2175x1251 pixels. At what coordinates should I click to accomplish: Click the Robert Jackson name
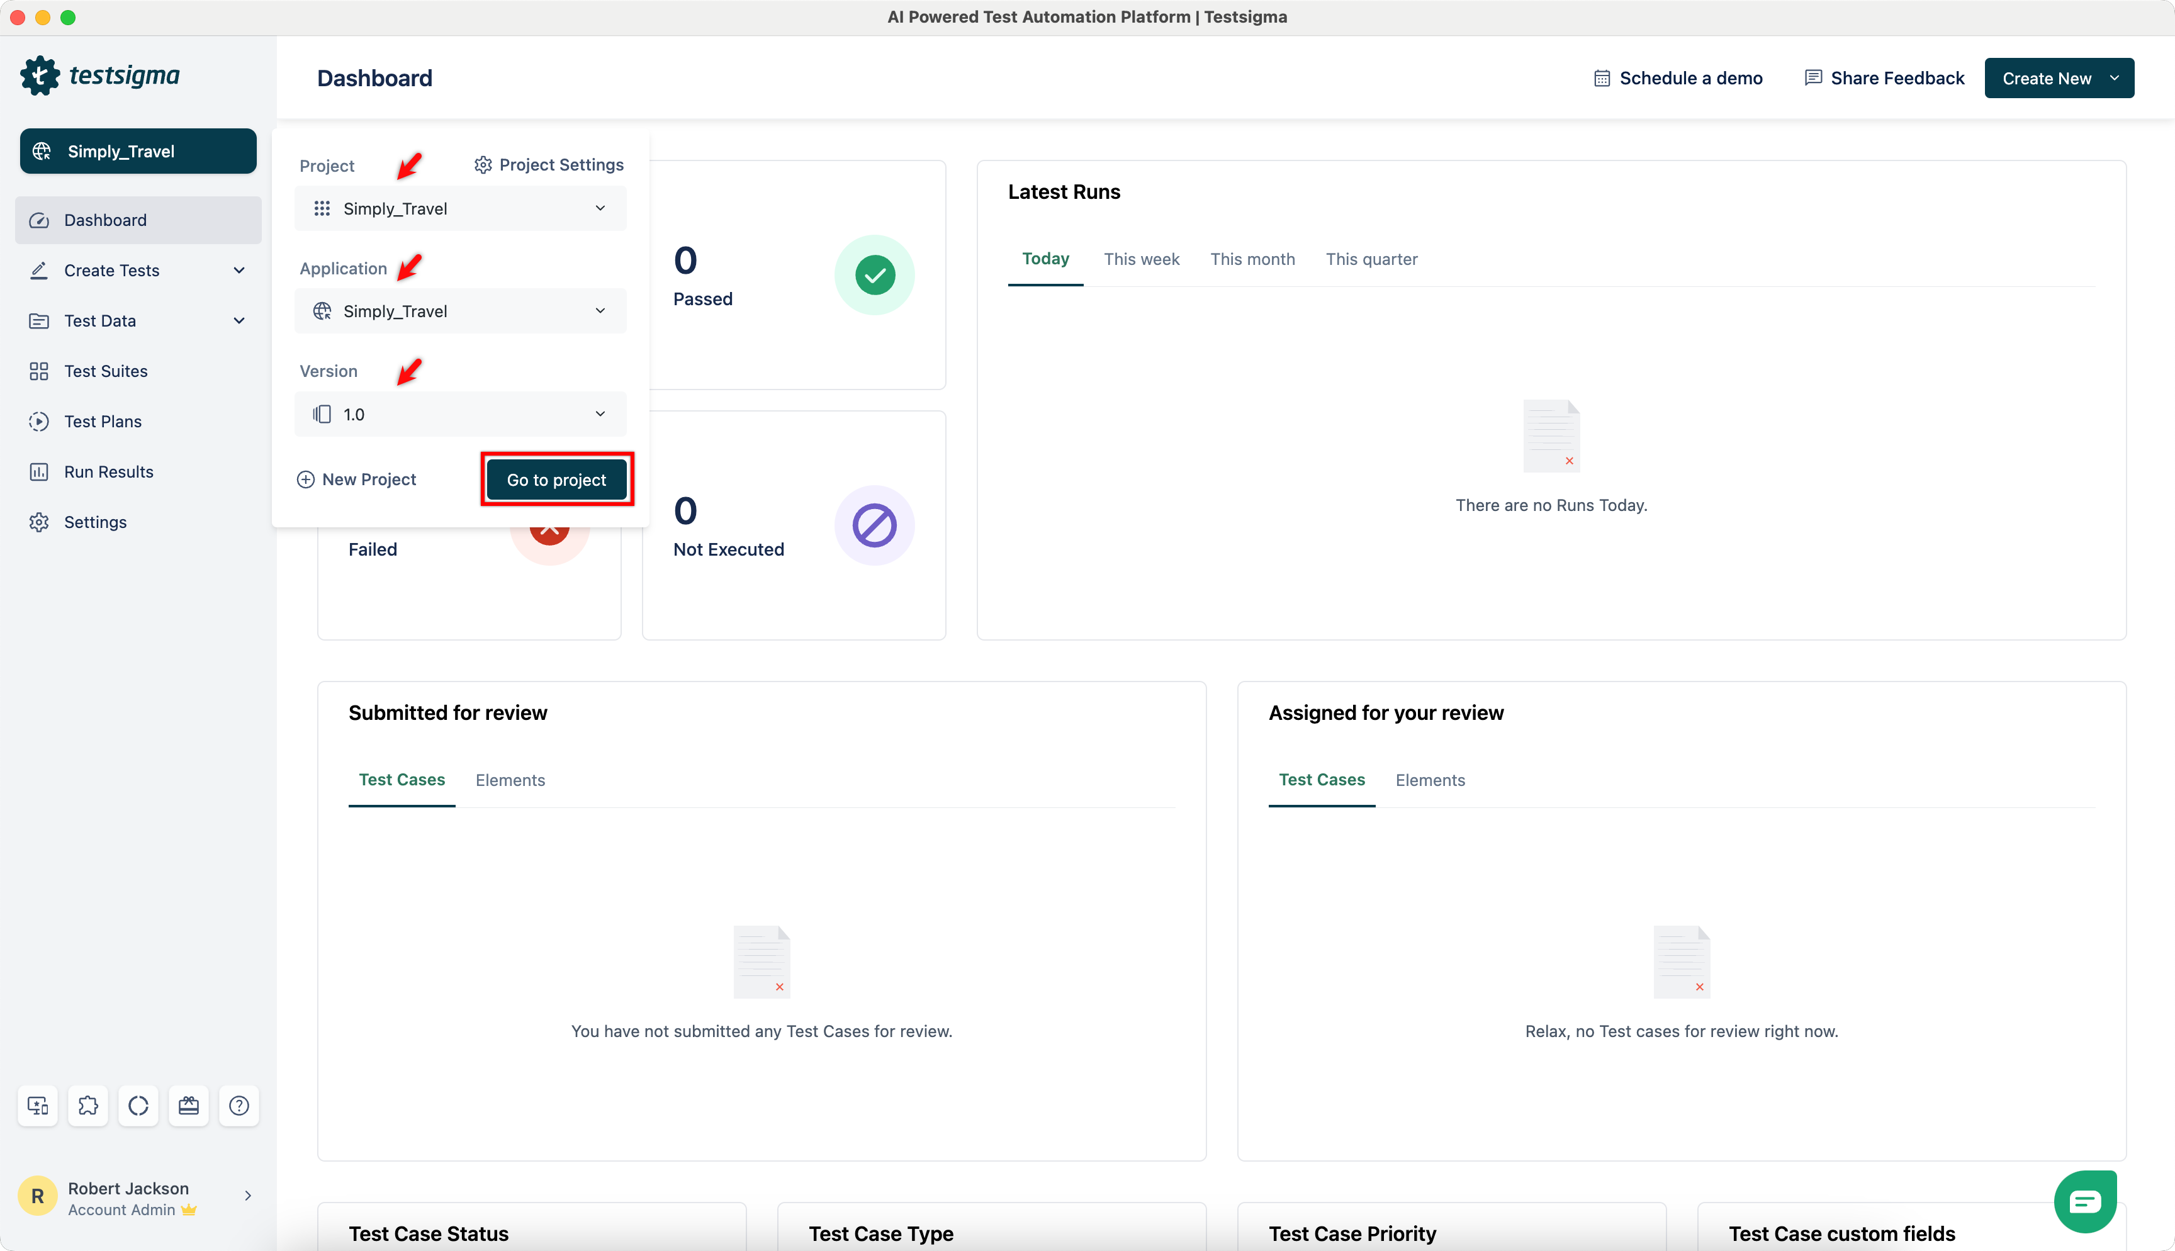[x=128, y=1188]
